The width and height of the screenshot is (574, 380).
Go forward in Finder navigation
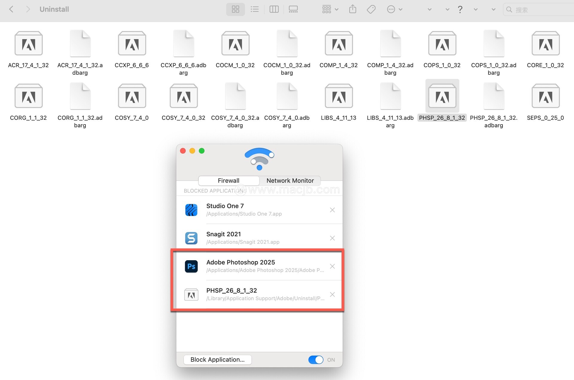[28, 9]
